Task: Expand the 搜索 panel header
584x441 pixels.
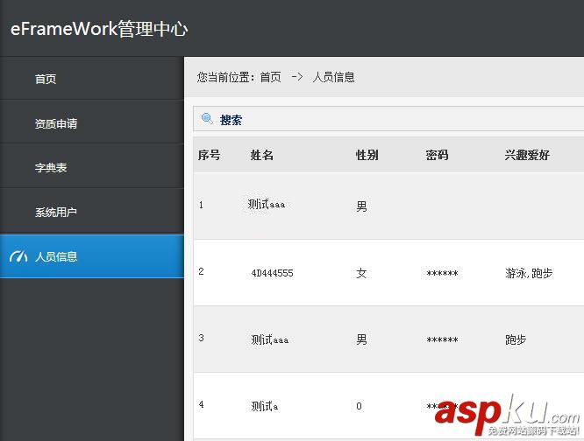Action: pyautogui.click(x=388, y=119)
